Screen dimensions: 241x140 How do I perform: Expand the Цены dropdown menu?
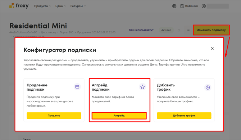[x=61, y=6]
